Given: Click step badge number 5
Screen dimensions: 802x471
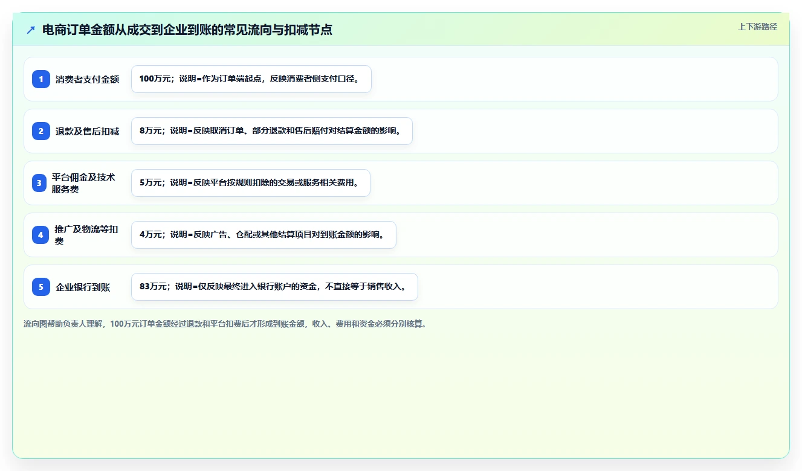Looking at the screenshot, I should coord(41,287).
